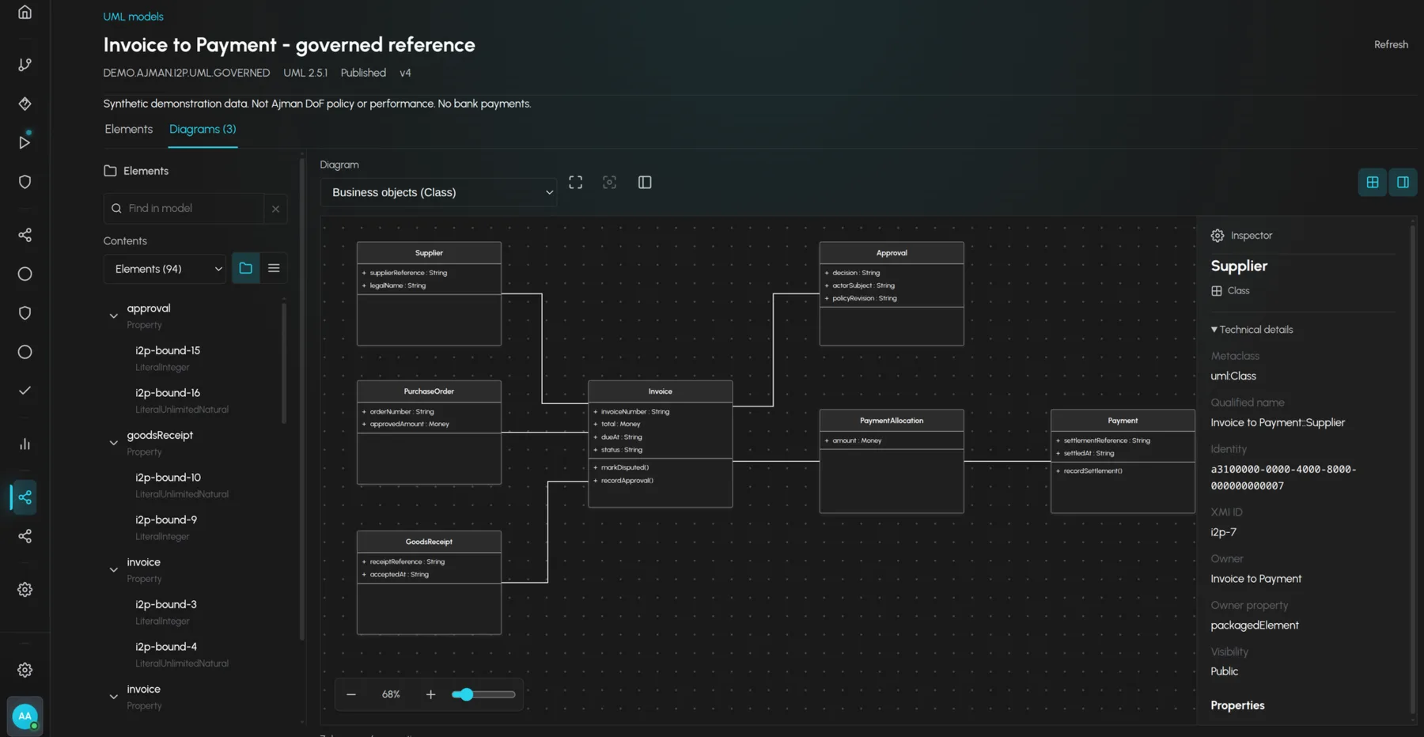Open the Elements (94) filter dropdown
The image size is (1424, 737).
click(165, 269)
